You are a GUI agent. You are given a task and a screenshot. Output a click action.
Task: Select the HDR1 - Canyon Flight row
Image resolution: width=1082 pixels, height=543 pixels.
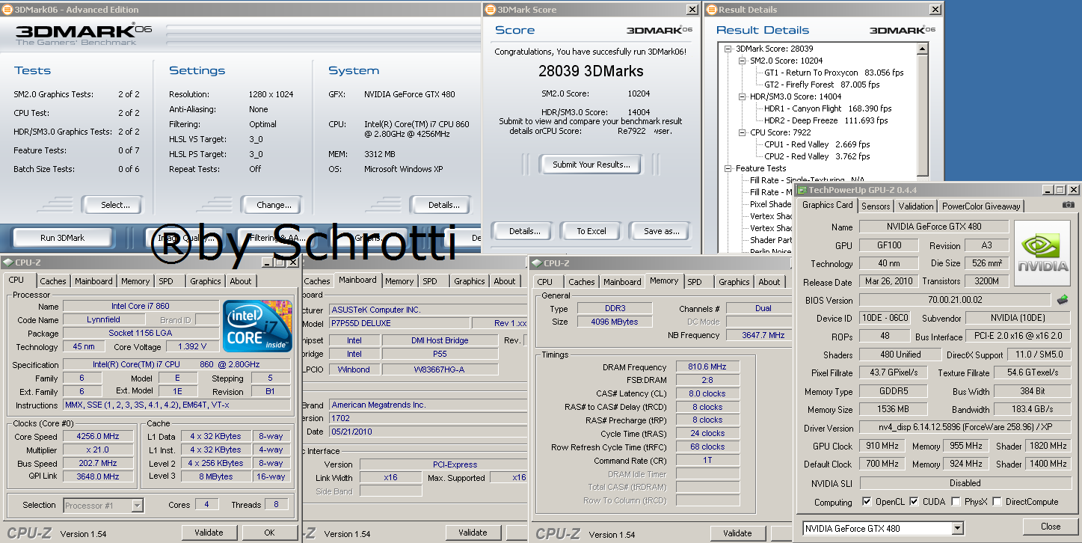828,108
